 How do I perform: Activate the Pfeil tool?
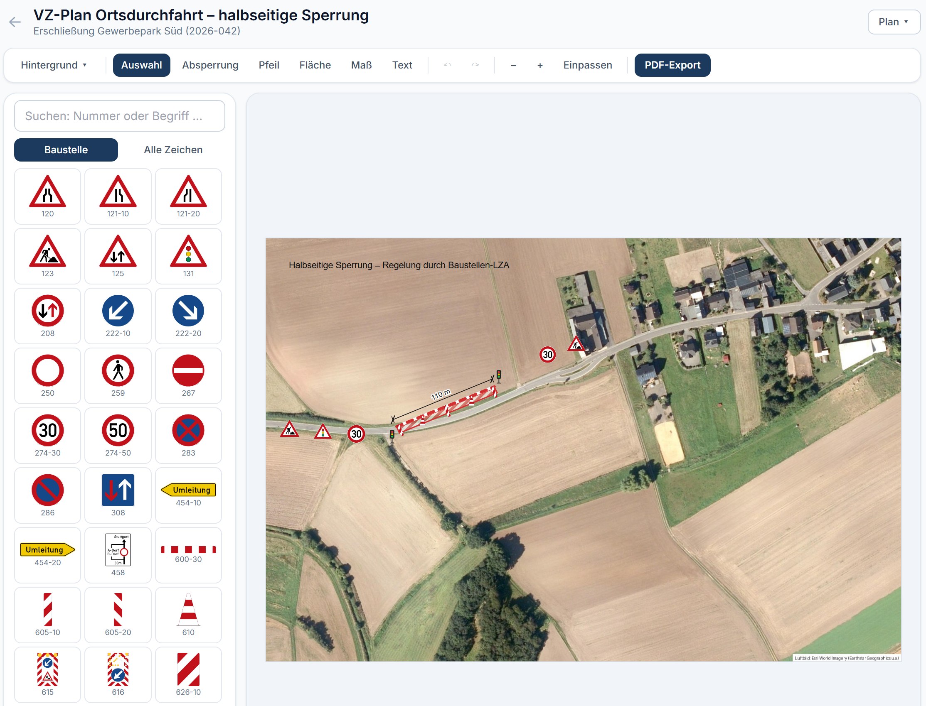(x=269, y=65)
